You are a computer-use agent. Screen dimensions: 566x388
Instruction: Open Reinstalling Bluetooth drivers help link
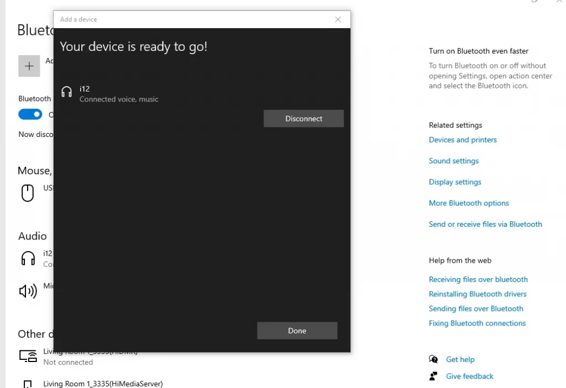click(x=477, y=294)
